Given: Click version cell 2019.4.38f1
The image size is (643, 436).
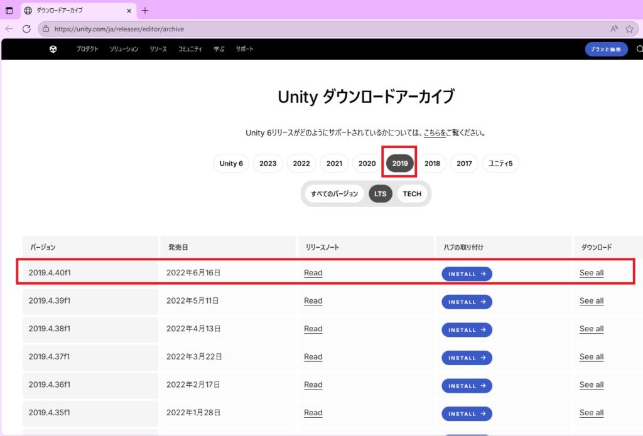Looking at the screenshot, I should point(90,329).
